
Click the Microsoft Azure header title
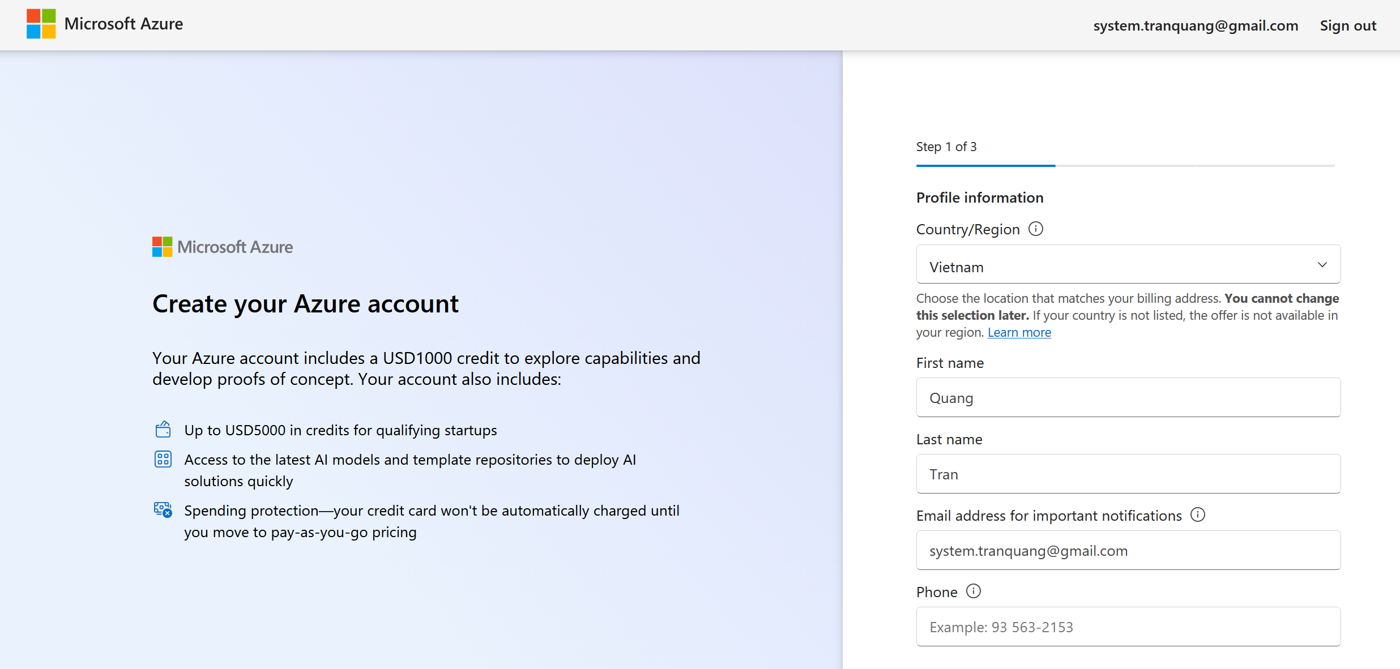(123, 24)
